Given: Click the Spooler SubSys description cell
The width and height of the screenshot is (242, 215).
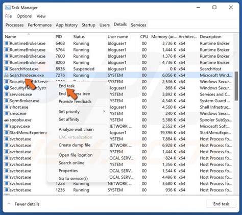Looking at the screenshot, I should [x=215, y=120].
